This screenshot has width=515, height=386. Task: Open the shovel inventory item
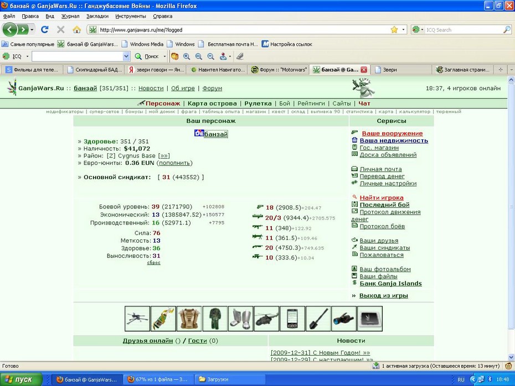click(x=318, y=319)
